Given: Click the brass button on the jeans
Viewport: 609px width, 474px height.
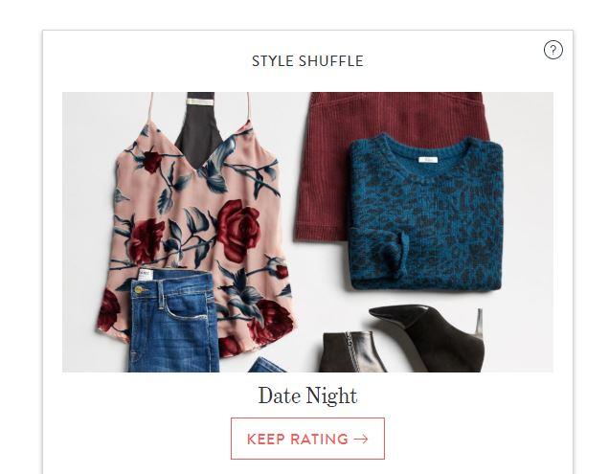Looking at the screenshot, I should (x=140, y=289).
